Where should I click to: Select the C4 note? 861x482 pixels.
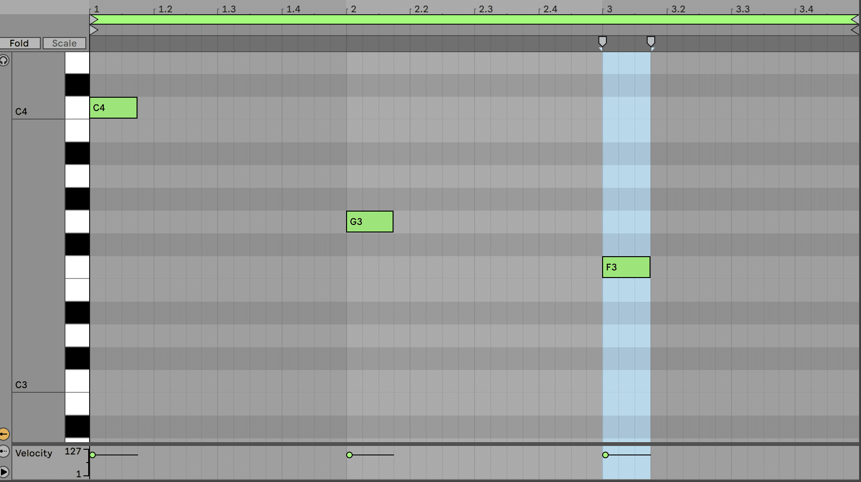(113, 108)
